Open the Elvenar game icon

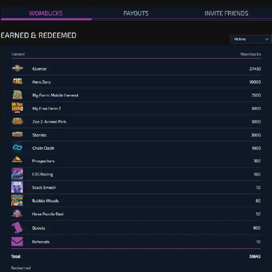(17, 68)
